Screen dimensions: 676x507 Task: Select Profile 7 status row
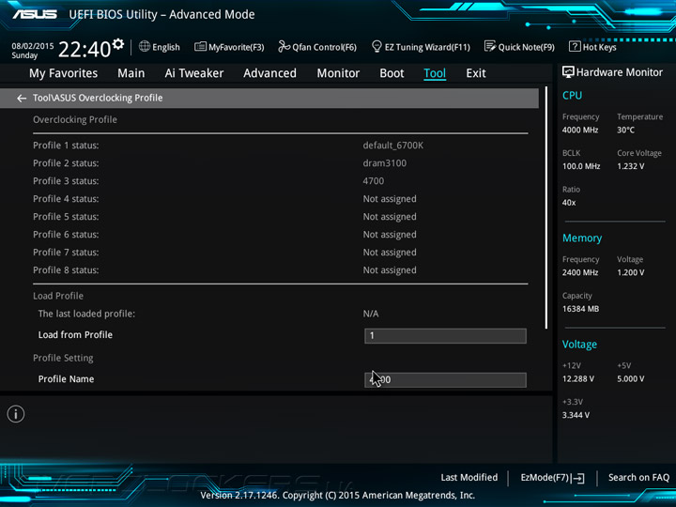[280, 253]
